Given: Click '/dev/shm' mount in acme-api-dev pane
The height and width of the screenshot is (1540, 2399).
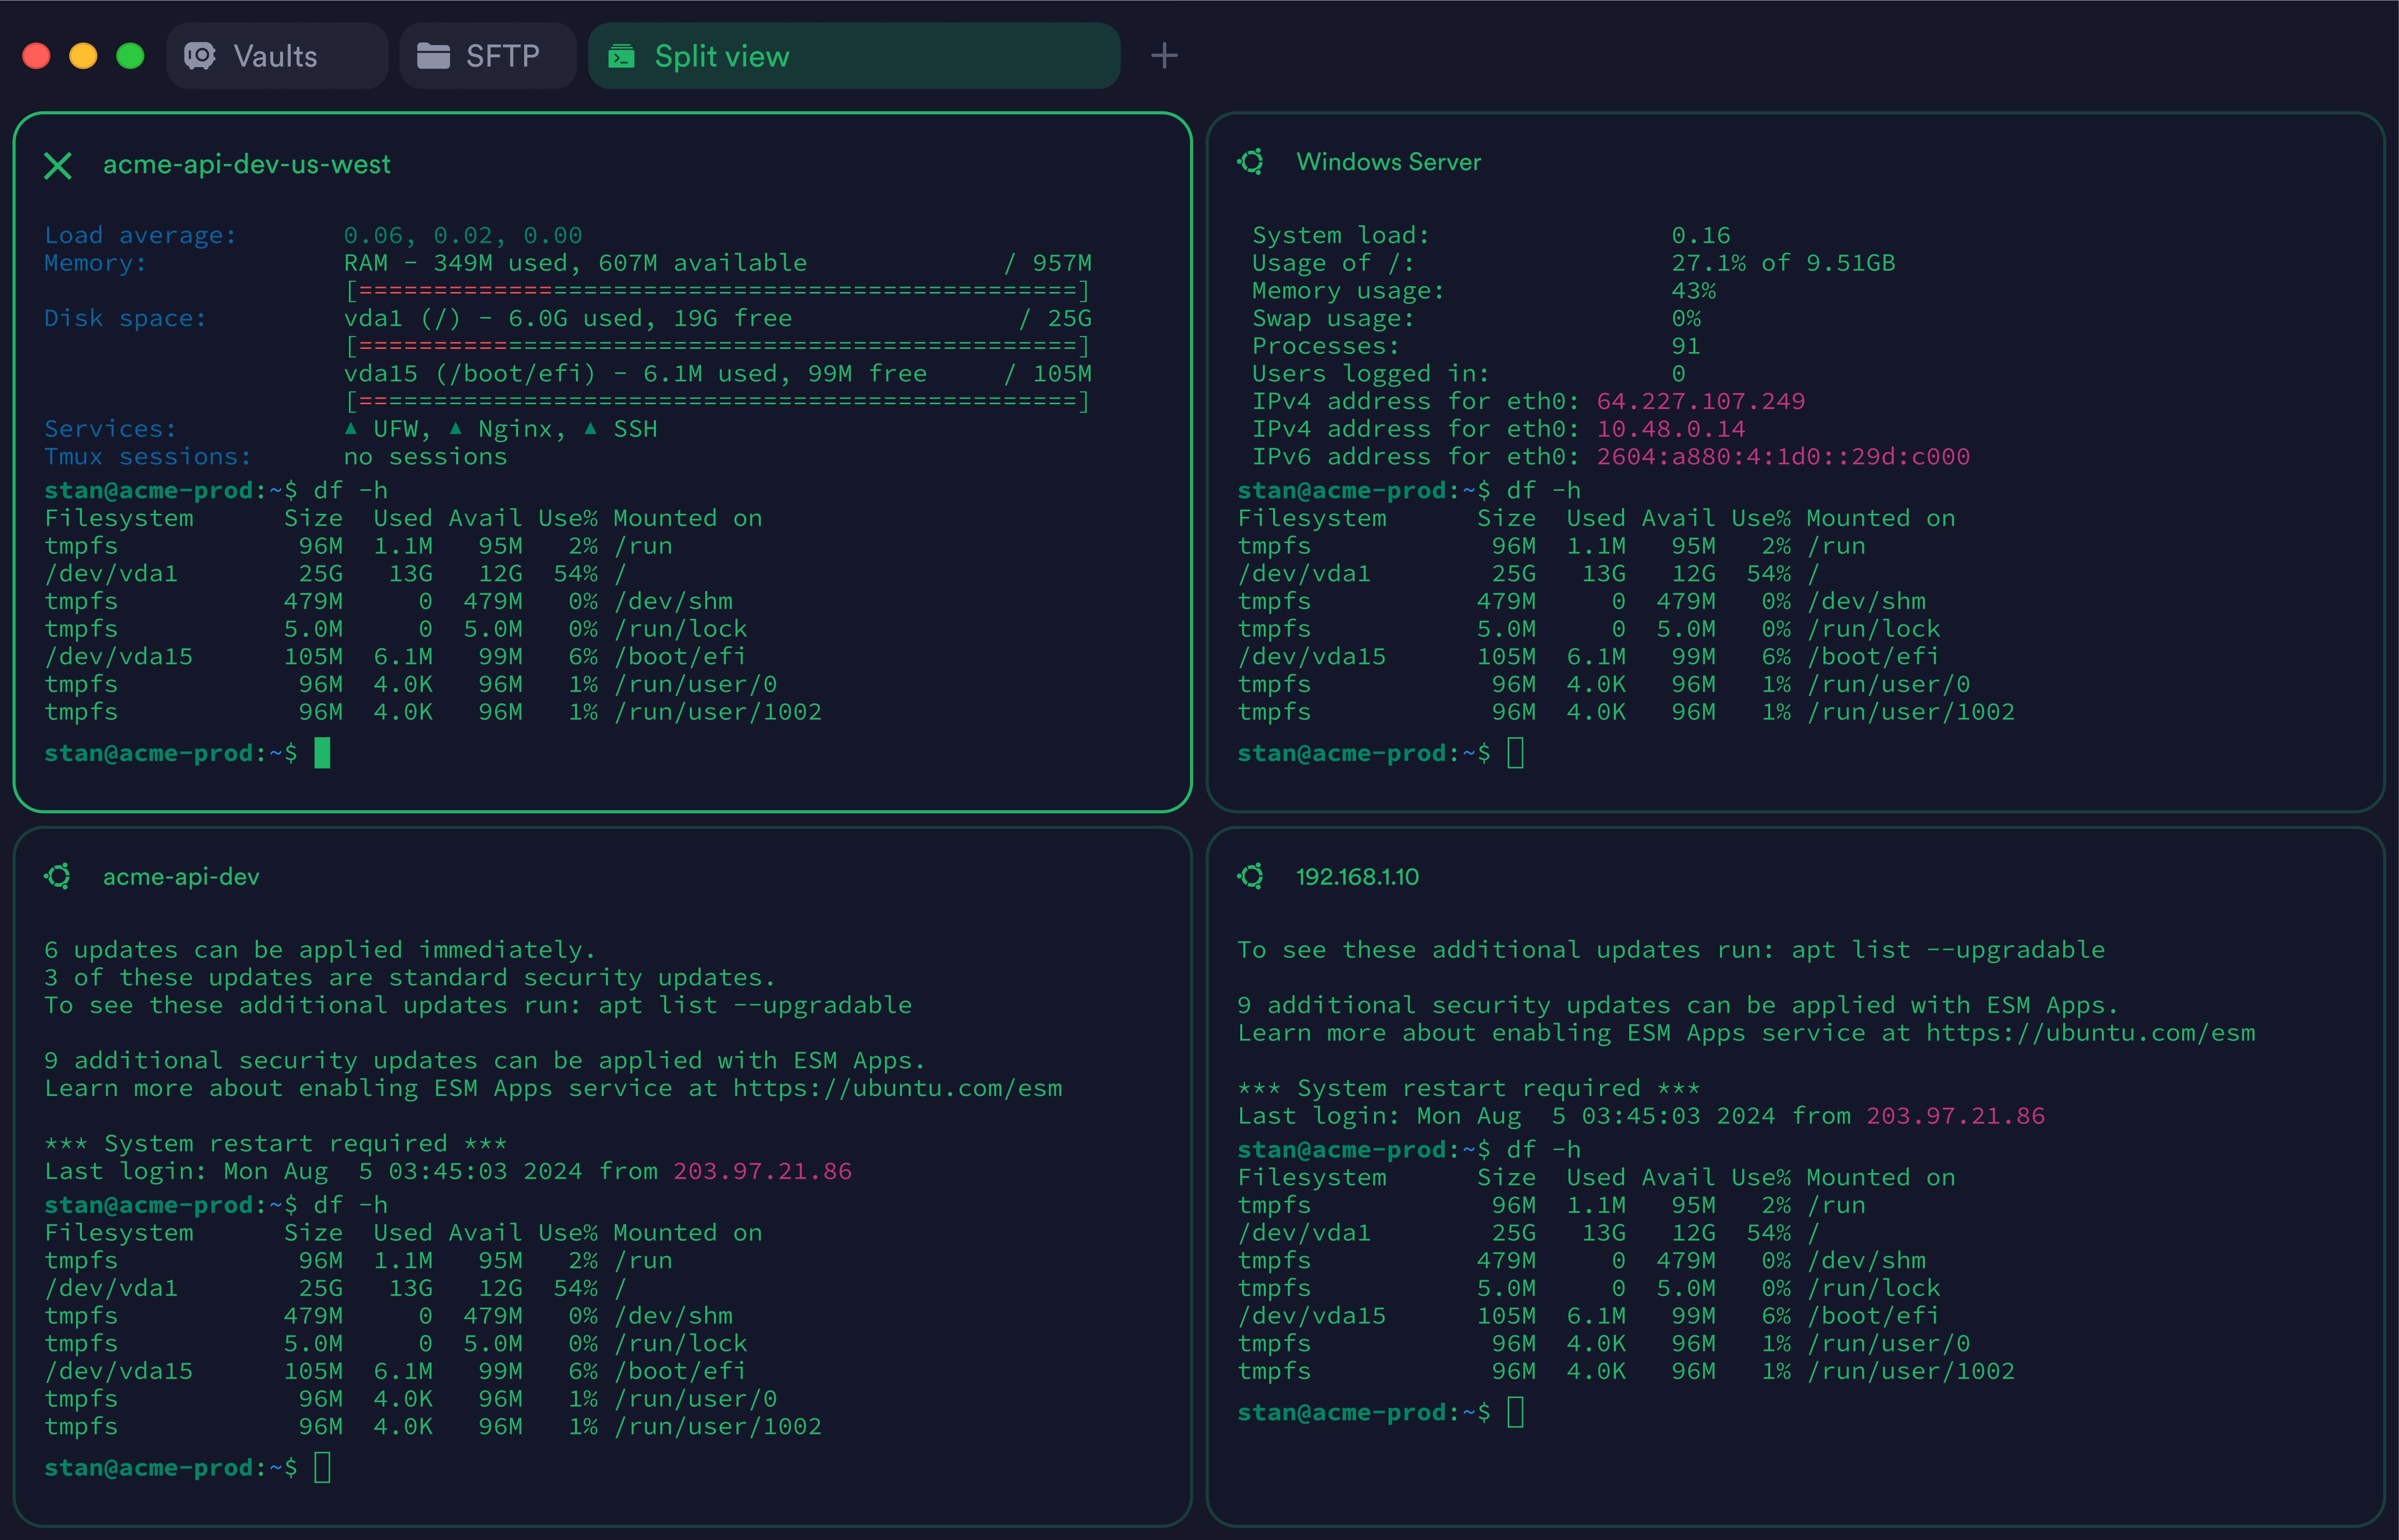Looking at the screenshot, I should click(673, 1317).
